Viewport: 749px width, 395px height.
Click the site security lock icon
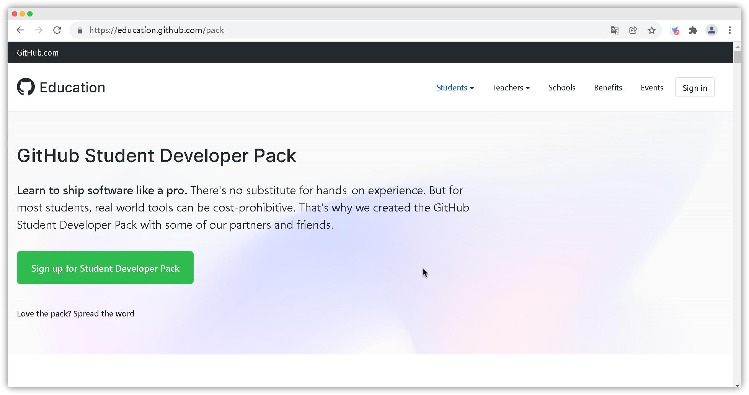(x=80, y=30)
